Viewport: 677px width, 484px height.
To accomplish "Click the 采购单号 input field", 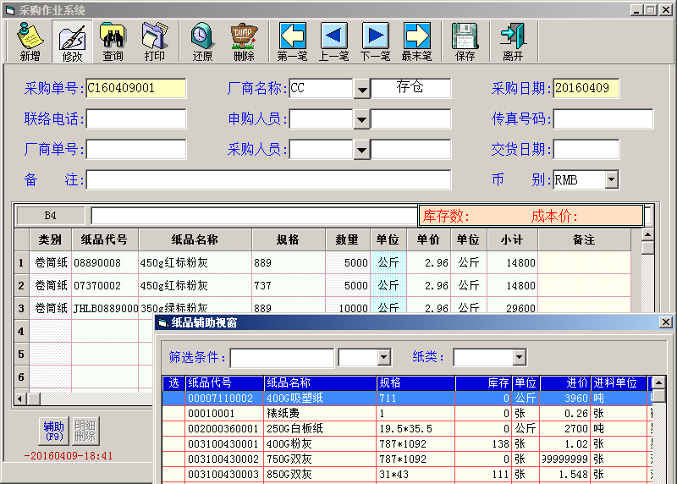I will click(x=136, y=88).
